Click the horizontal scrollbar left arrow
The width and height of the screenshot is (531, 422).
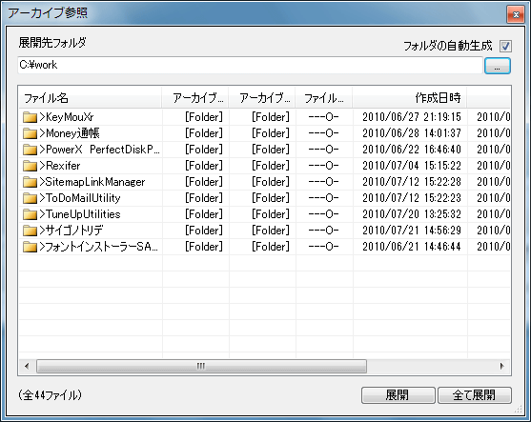[27, 366]
